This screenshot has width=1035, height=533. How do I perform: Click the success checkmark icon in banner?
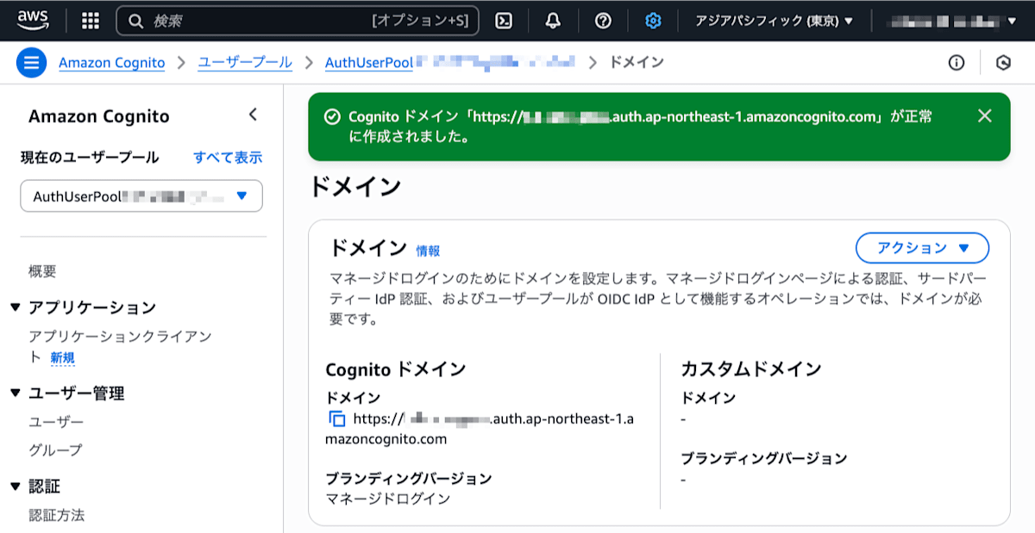coord(332,116)
